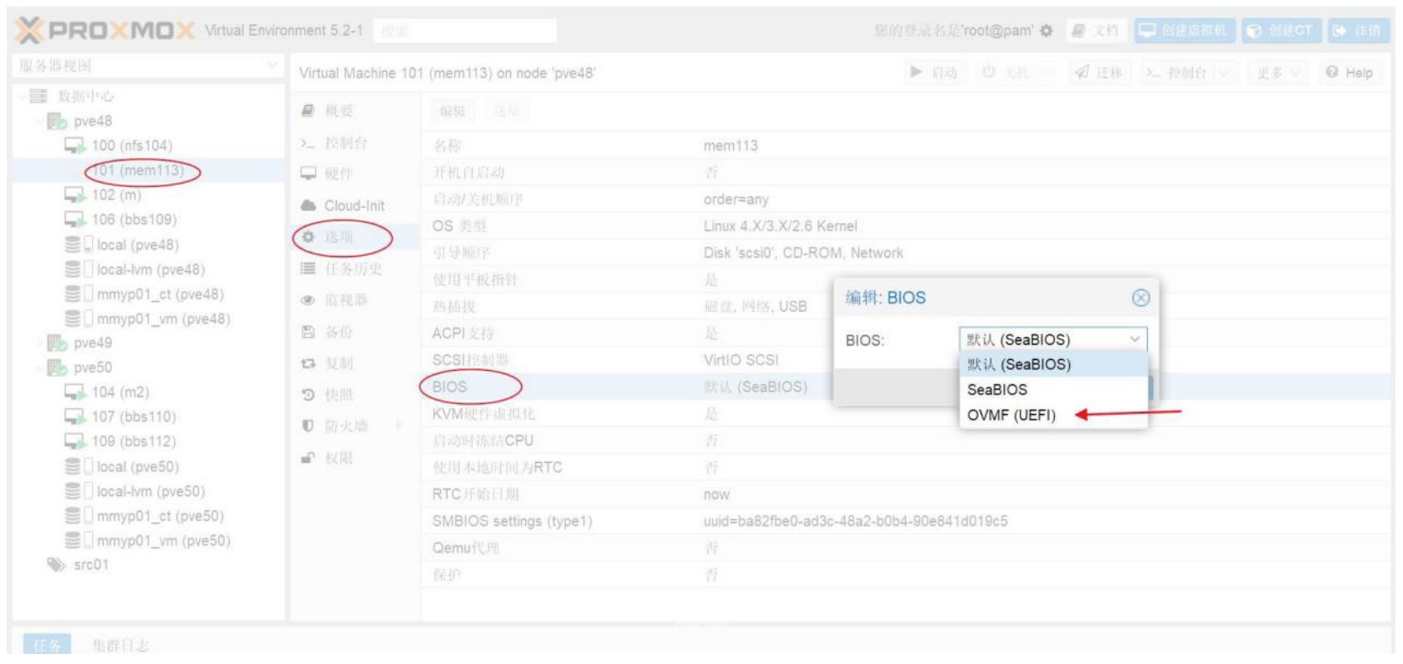The height and width of the screenshot is (664, 1403).
Task: Click the 还原 revert button
Action: click(507, 111)
